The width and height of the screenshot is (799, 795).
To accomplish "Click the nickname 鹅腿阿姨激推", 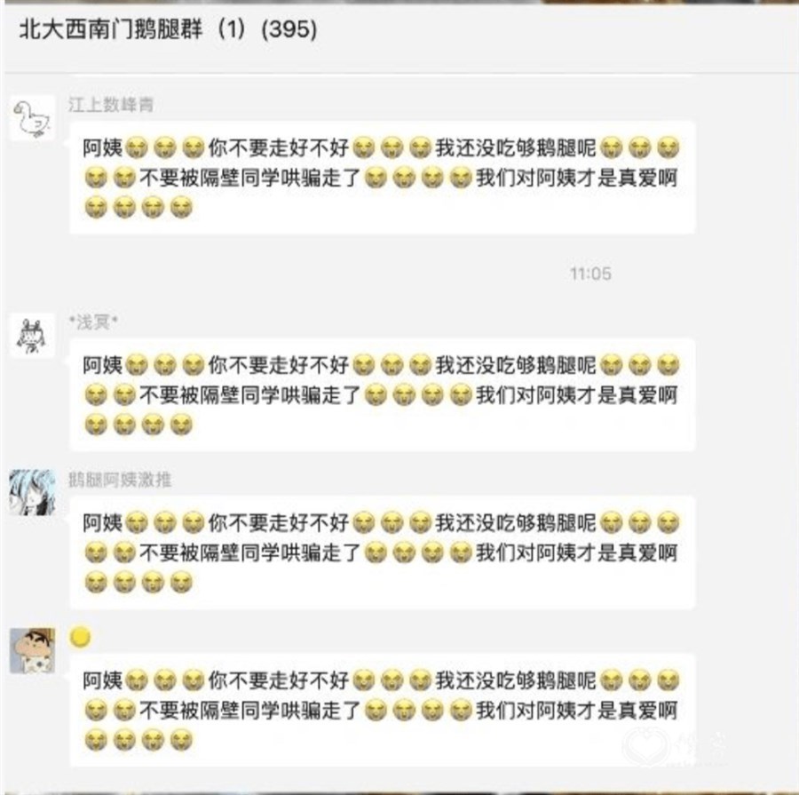I will (120, 480).
